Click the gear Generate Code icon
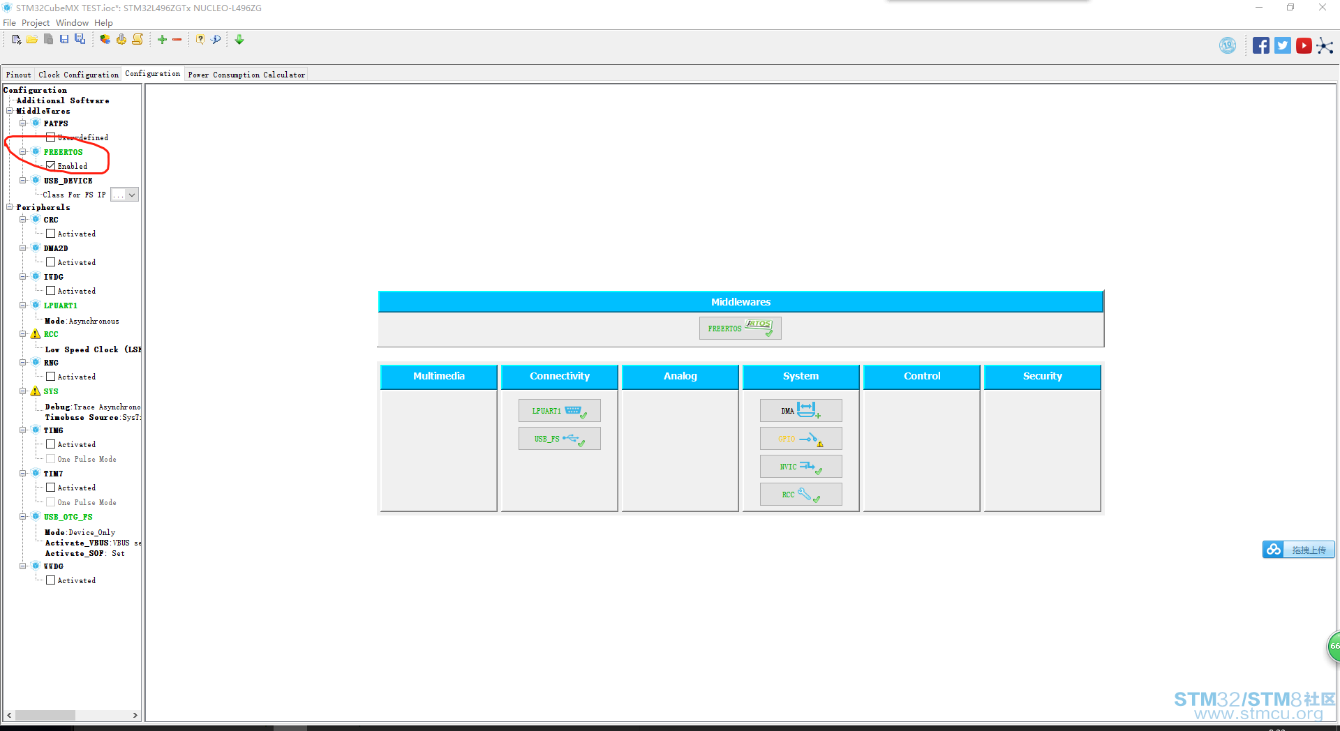Image resolution: width=1340 pixels, height=731 pixels. 121,40
